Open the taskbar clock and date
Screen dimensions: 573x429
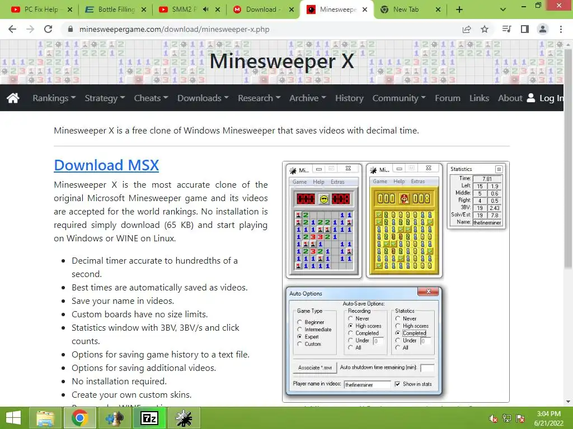pyautogui.click(x=548, y=418)
